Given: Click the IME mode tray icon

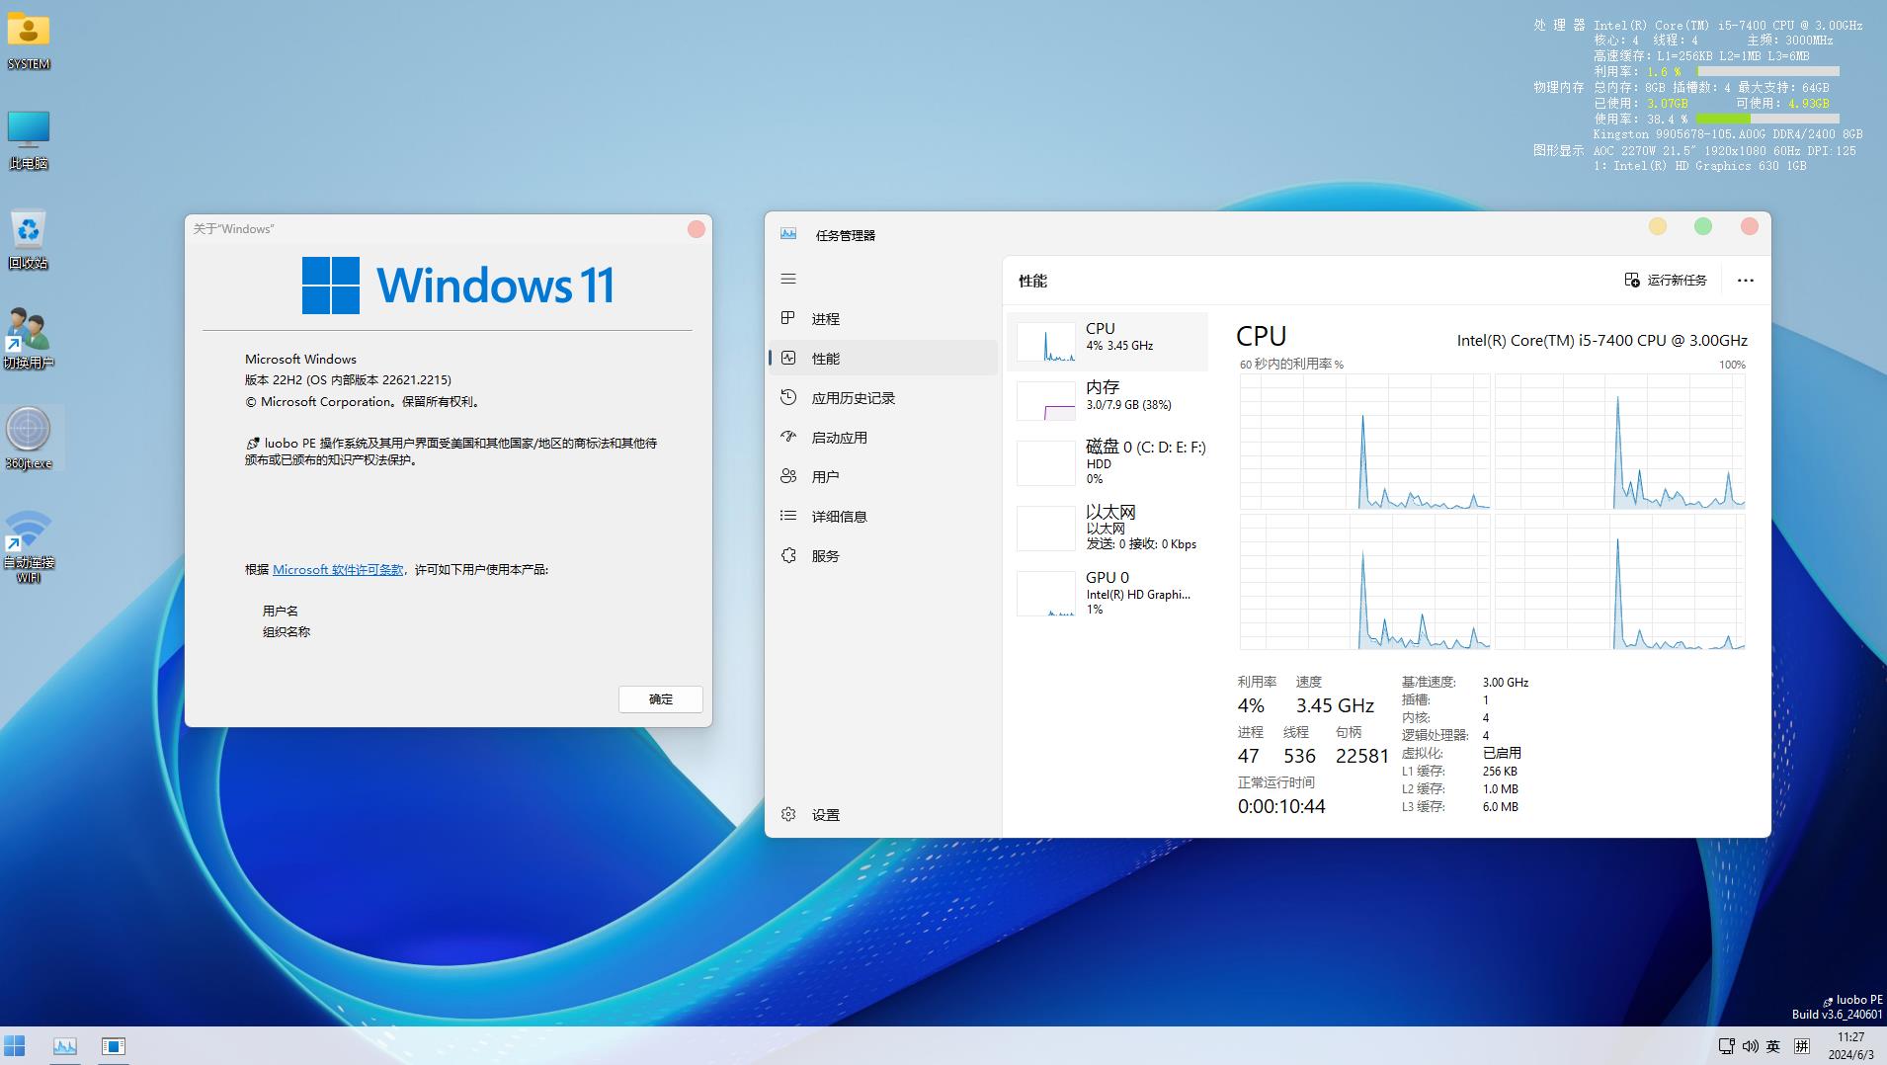Looking at the screenshot, I should (1802, 1046).
